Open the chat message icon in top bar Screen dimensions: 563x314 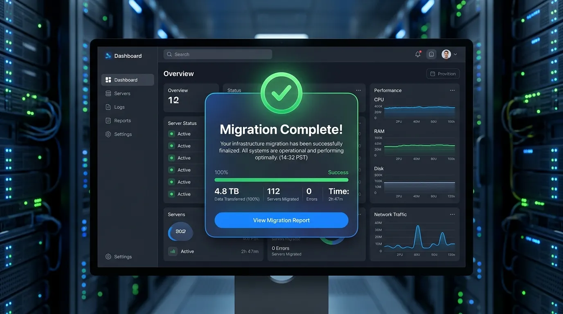pyautogui.click(x=431, y=54)
